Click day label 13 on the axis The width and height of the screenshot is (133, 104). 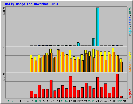click(x=55, y=101)
